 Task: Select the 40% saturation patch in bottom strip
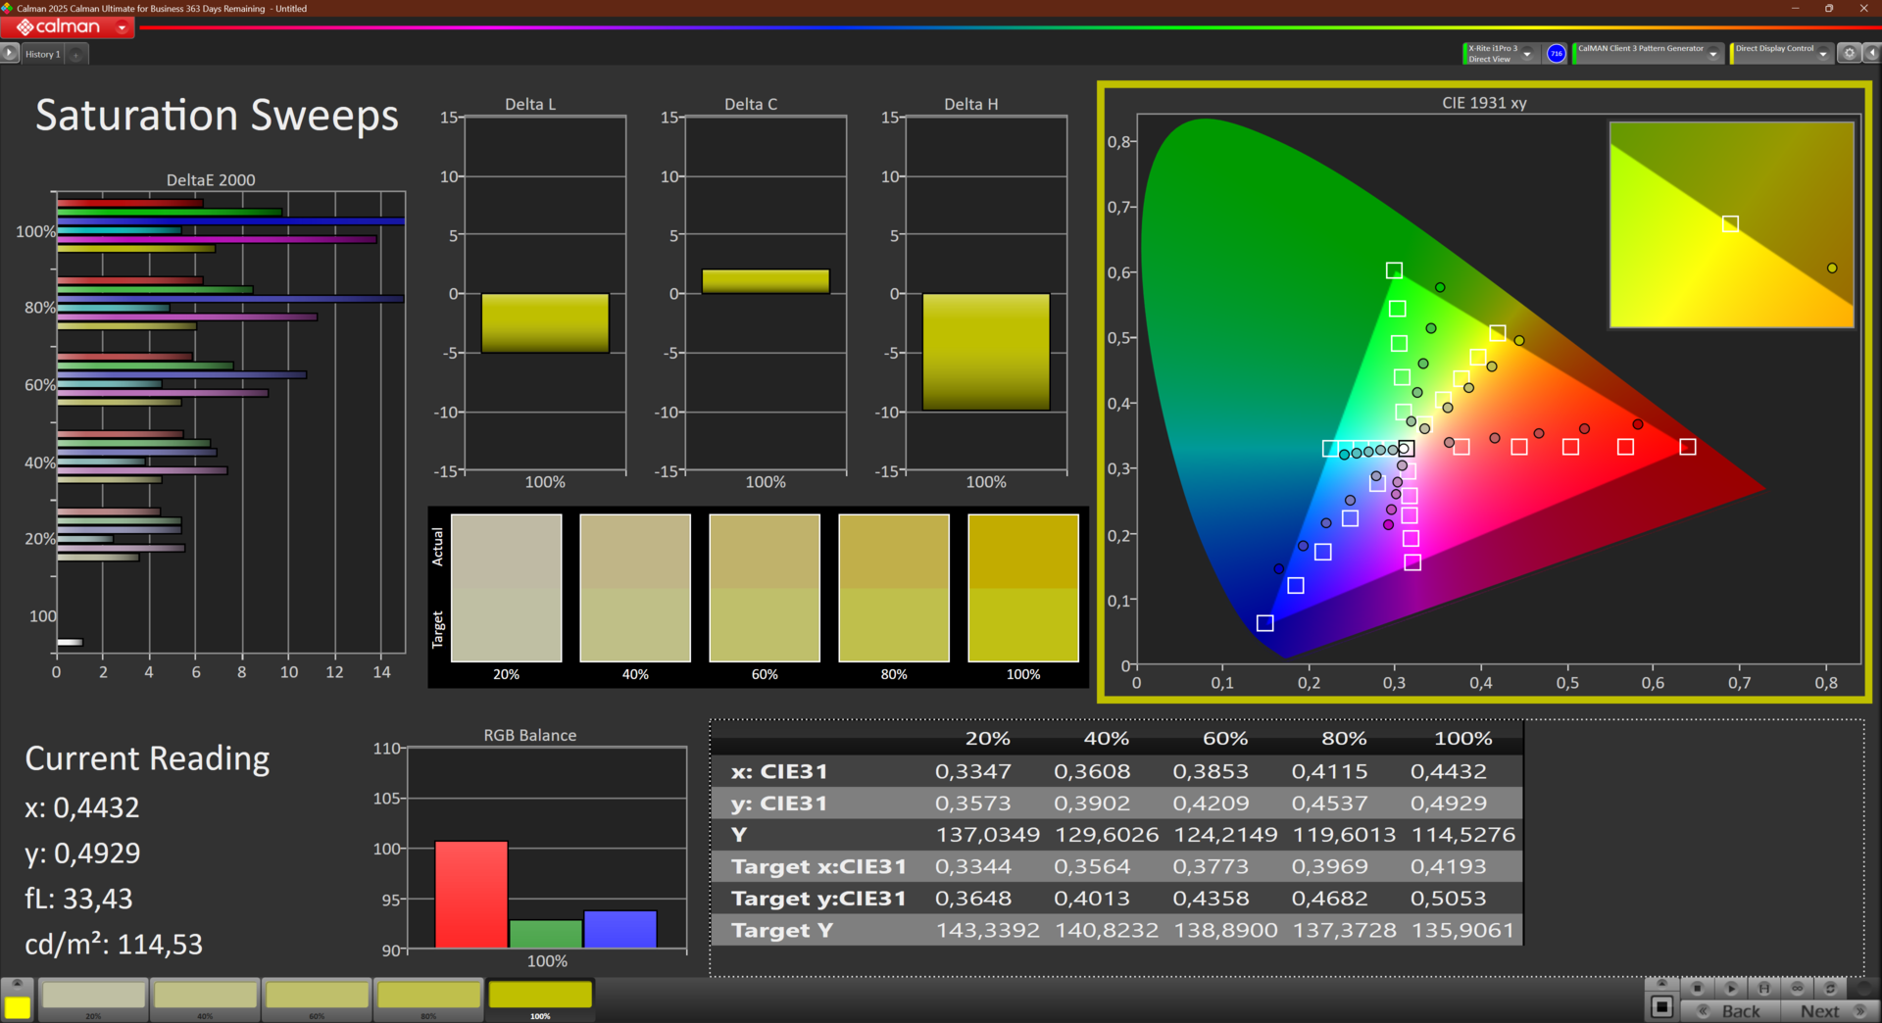206,999
